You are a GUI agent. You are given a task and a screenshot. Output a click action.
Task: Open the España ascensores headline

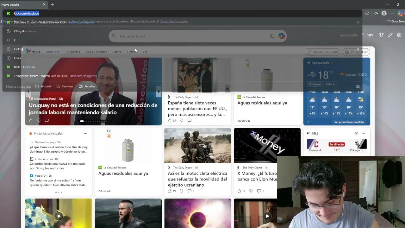pyautogui.click(x=197, y=109)
